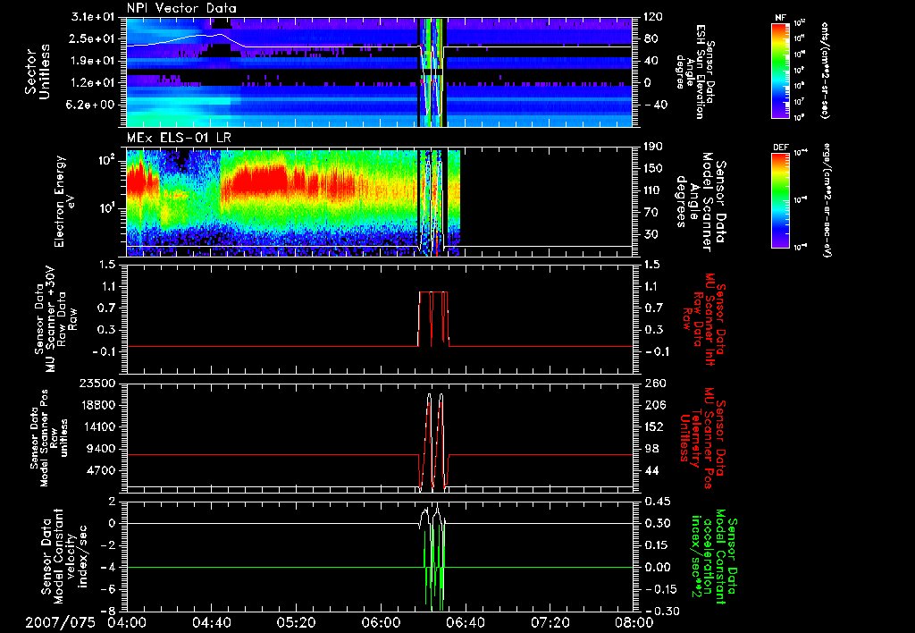The height and width of the screenshot is (633, 915).
Task: Click the "-6" velocity tick label
Action: (110, 589)
